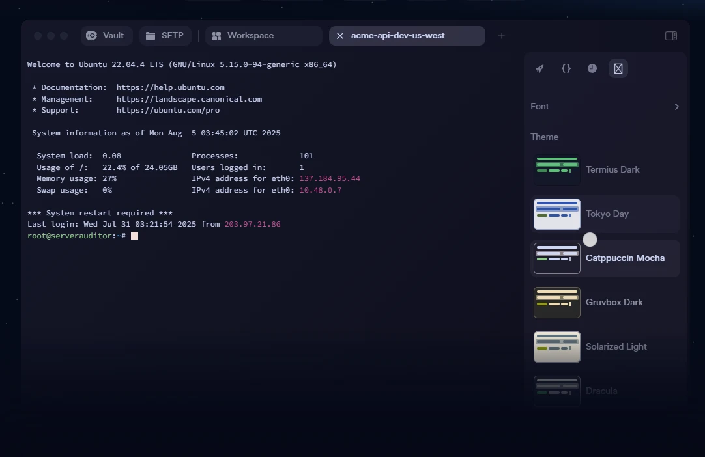705x457 pixels.
Task: Add a new tab with the plus icon
Action: pos(501,36)
